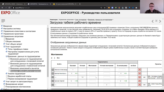Image resolution: width=164 pixels, height=92 pixels.
Task: Click the content horizontal scrollbar
Action: (x=90, y=89)
